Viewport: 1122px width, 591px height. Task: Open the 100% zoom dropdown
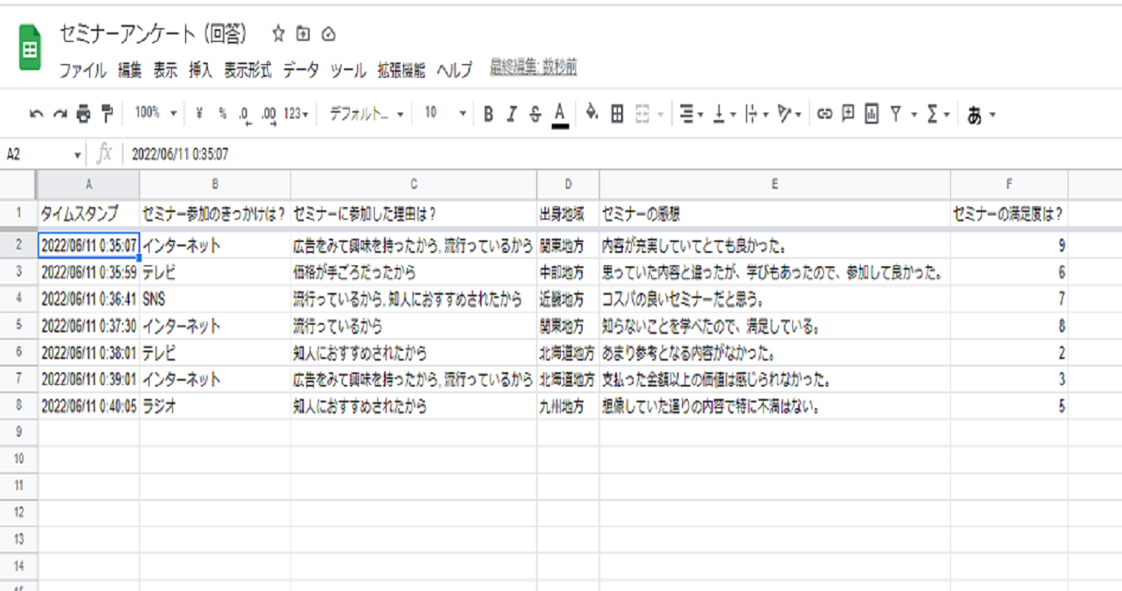156,114
